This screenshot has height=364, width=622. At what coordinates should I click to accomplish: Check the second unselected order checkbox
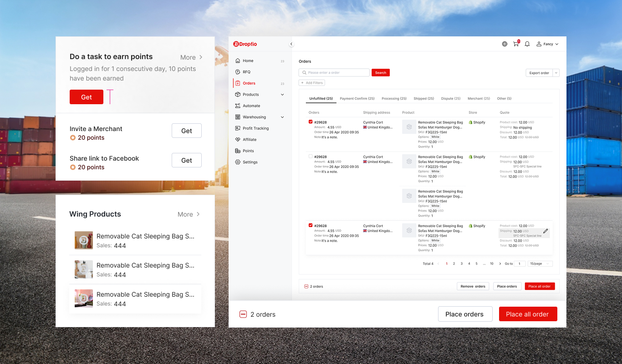pos(311,157)
